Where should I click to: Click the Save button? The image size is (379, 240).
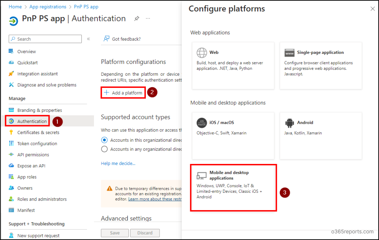pyautogui.click(x=115, y=233)
